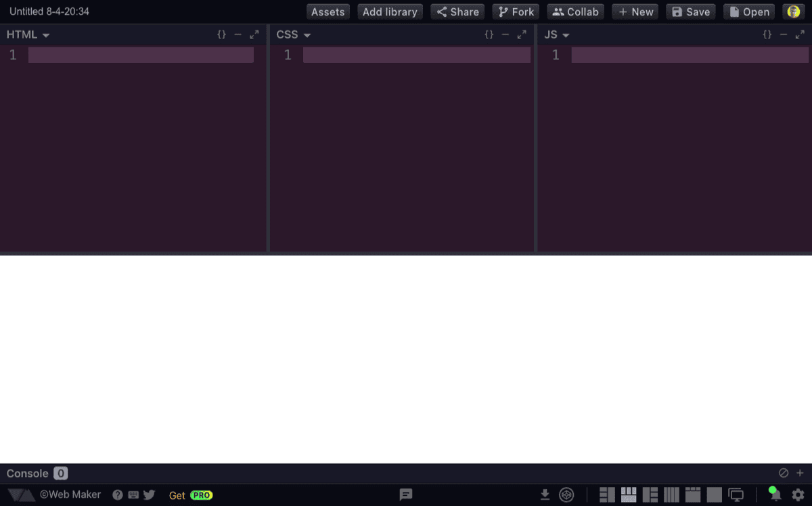Detach preview using the monitor icon
The height and width of the screenshot is (506, 812).
point(737,495)
